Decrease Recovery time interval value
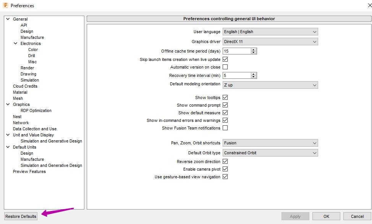 coord(254,77)
